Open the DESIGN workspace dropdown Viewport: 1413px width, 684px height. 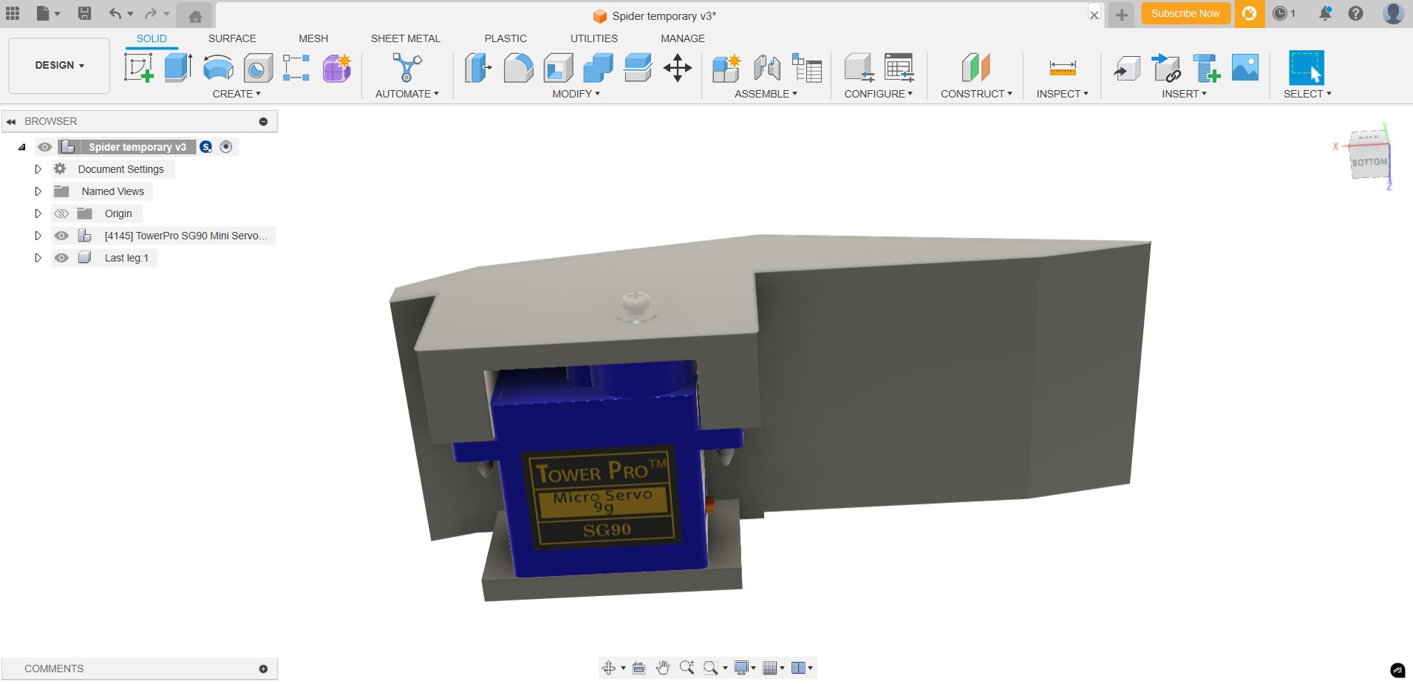pos(59,65)
